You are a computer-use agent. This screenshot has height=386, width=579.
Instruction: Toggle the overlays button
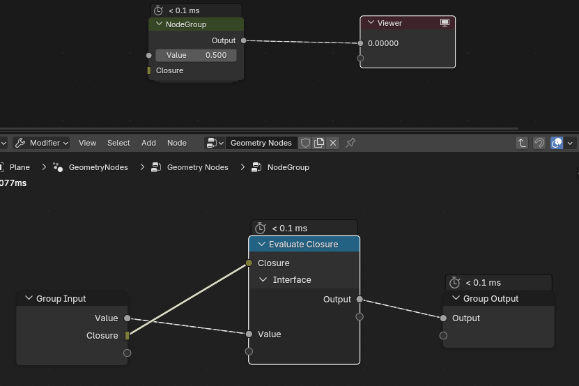pyautogui.click(x=557, y=143)
